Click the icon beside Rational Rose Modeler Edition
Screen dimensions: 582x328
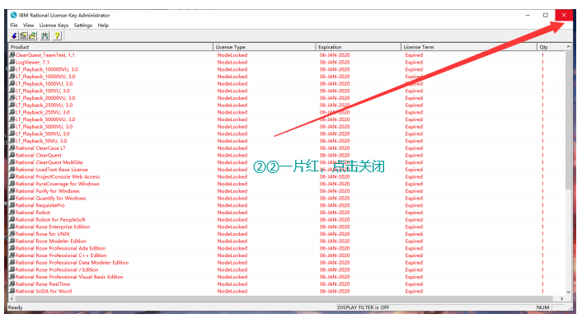pos(12,241)
